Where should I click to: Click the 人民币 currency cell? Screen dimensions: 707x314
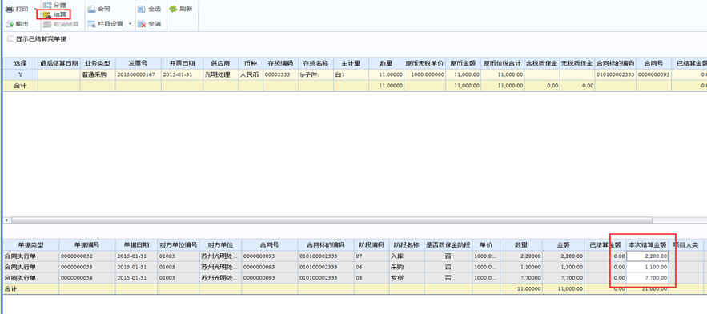tap(251, 74)
